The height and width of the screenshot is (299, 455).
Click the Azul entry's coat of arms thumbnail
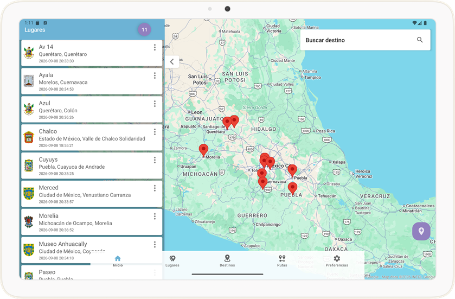click(29, 109)
